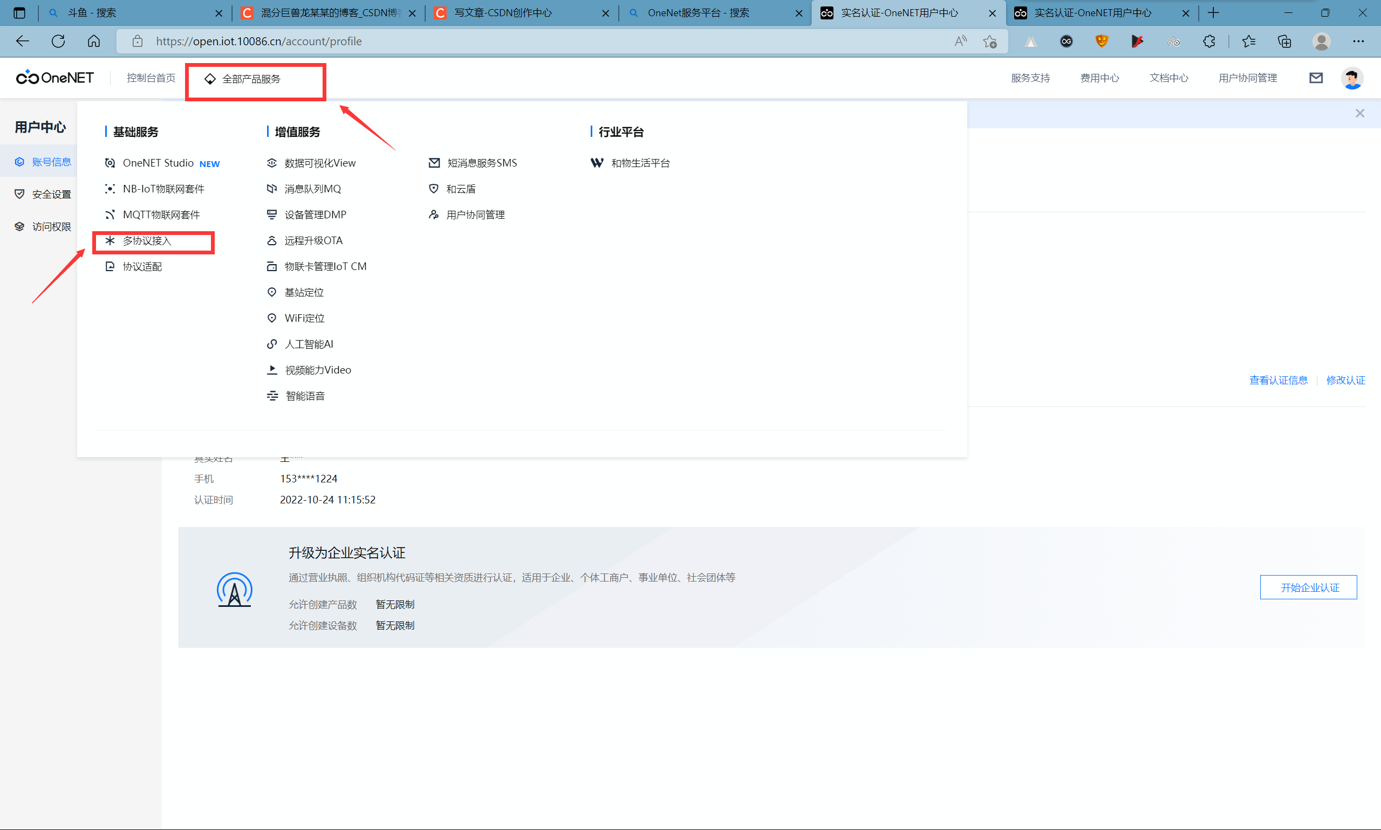Click 开始企业认证 button

1308,587
